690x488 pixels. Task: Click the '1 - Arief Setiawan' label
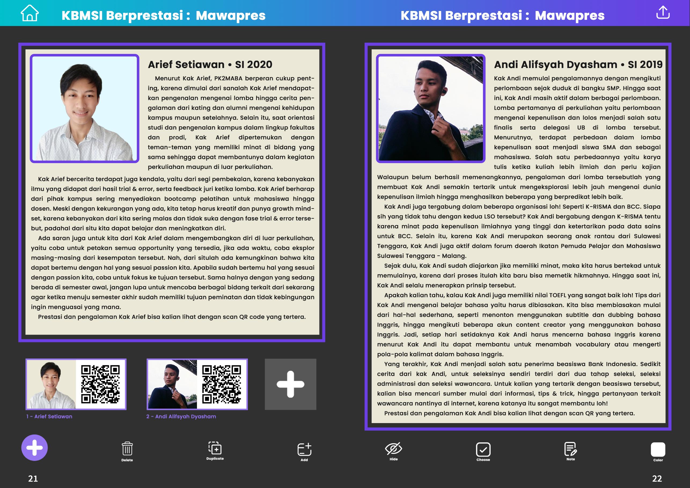(49, 416)
